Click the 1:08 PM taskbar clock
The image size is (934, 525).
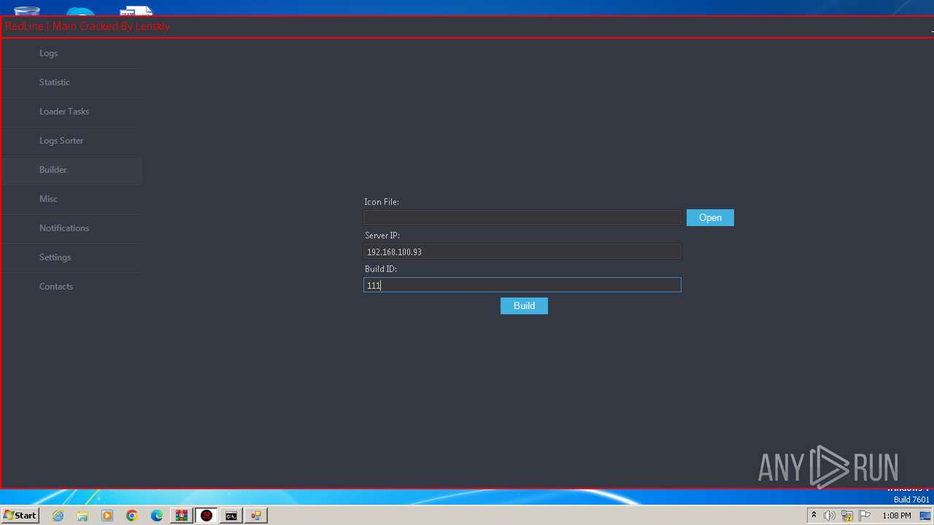(x=896, y=516)
